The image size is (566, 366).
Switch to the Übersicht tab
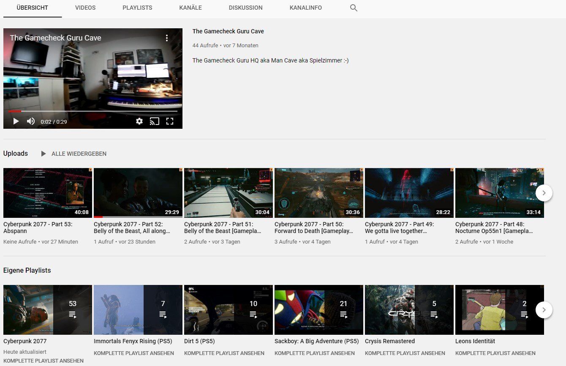(33, 8)
